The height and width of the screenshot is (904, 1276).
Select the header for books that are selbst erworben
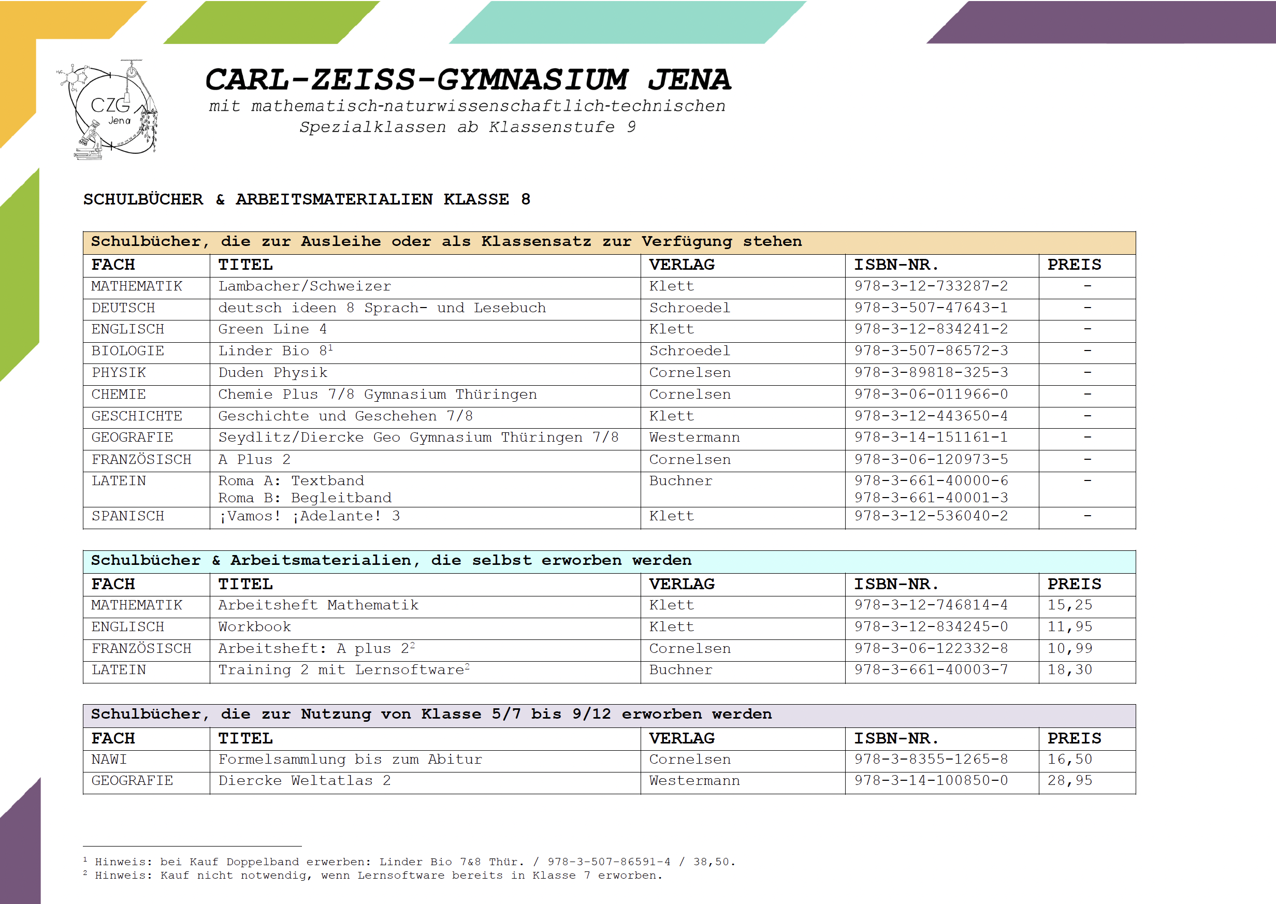coord(609,562)
